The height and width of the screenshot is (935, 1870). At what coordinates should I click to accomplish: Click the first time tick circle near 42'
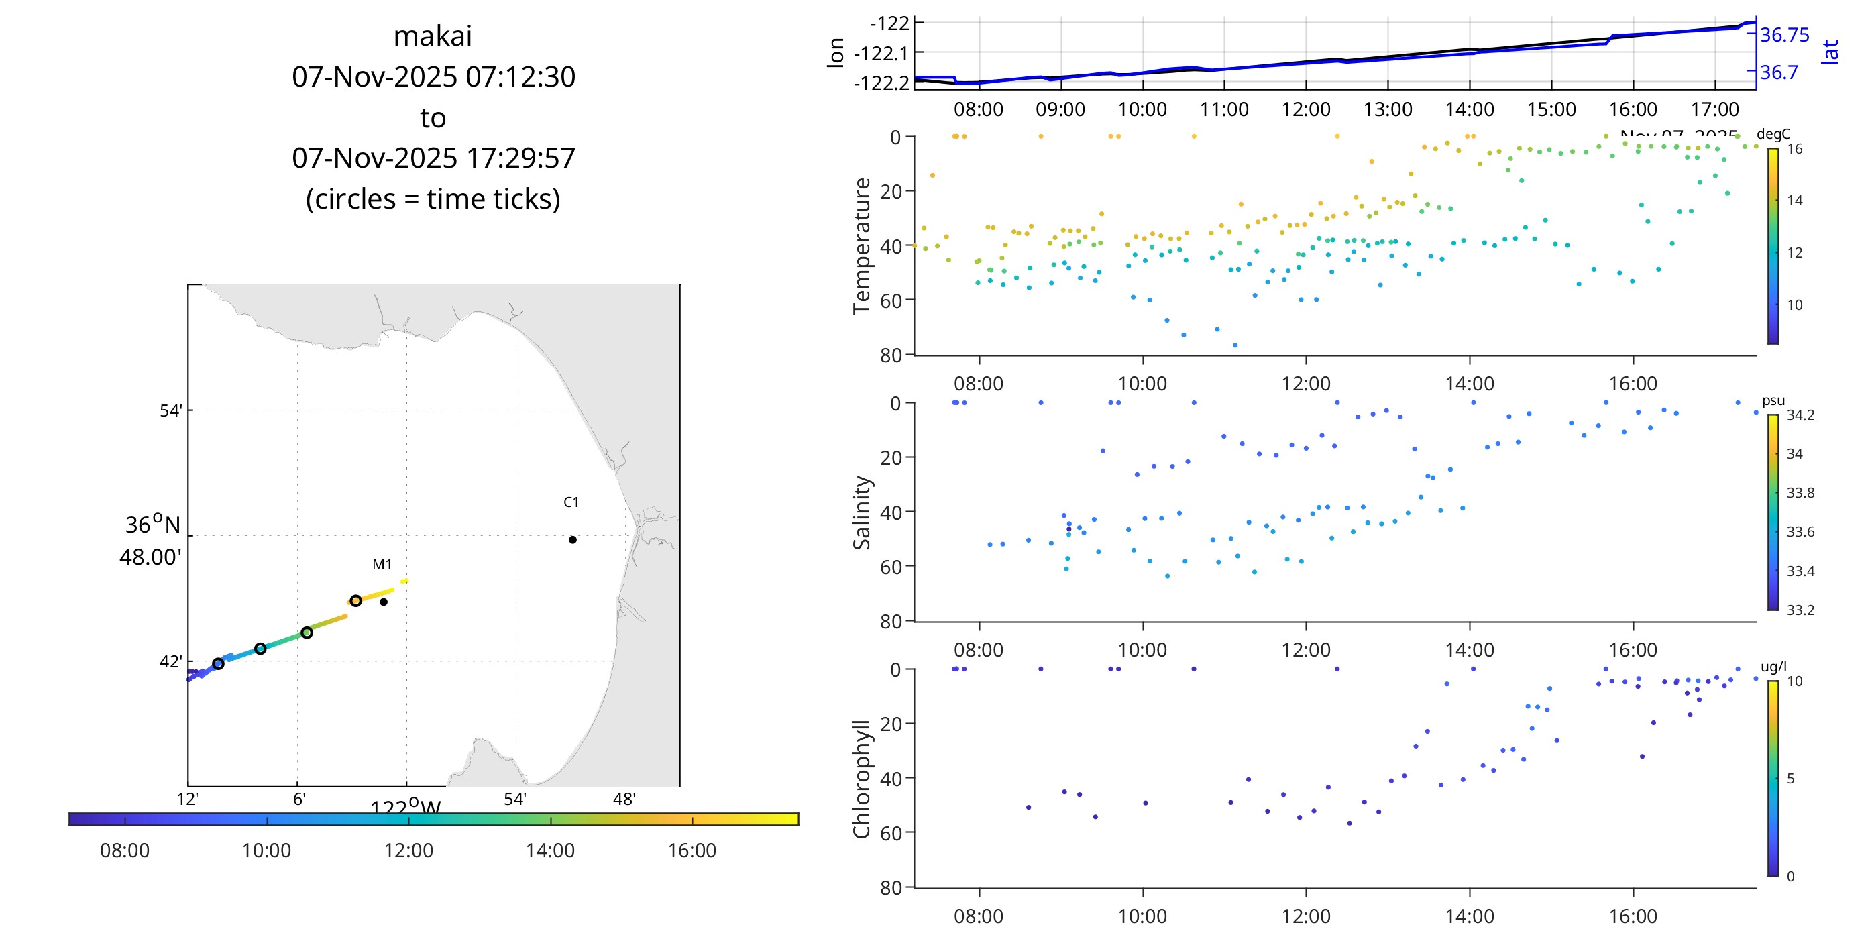(218, 663)
